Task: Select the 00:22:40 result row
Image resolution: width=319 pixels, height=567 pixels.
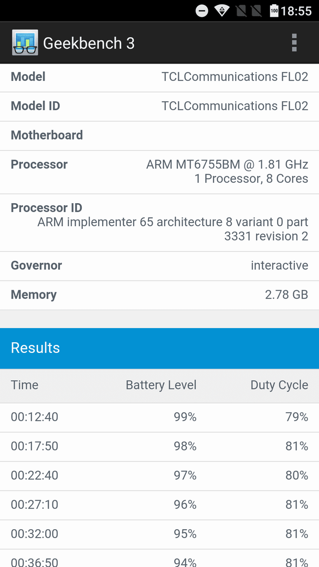Action: click(159, 476)
